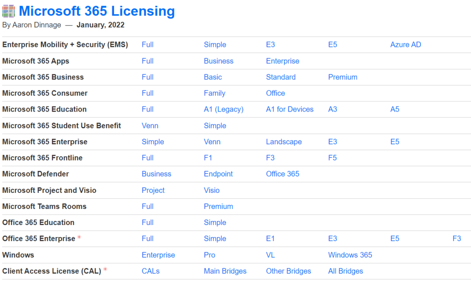Select F3 in Microsoft 365 Frontline row
This screenshot has width=471, height=282.
(x=270, y=158)
